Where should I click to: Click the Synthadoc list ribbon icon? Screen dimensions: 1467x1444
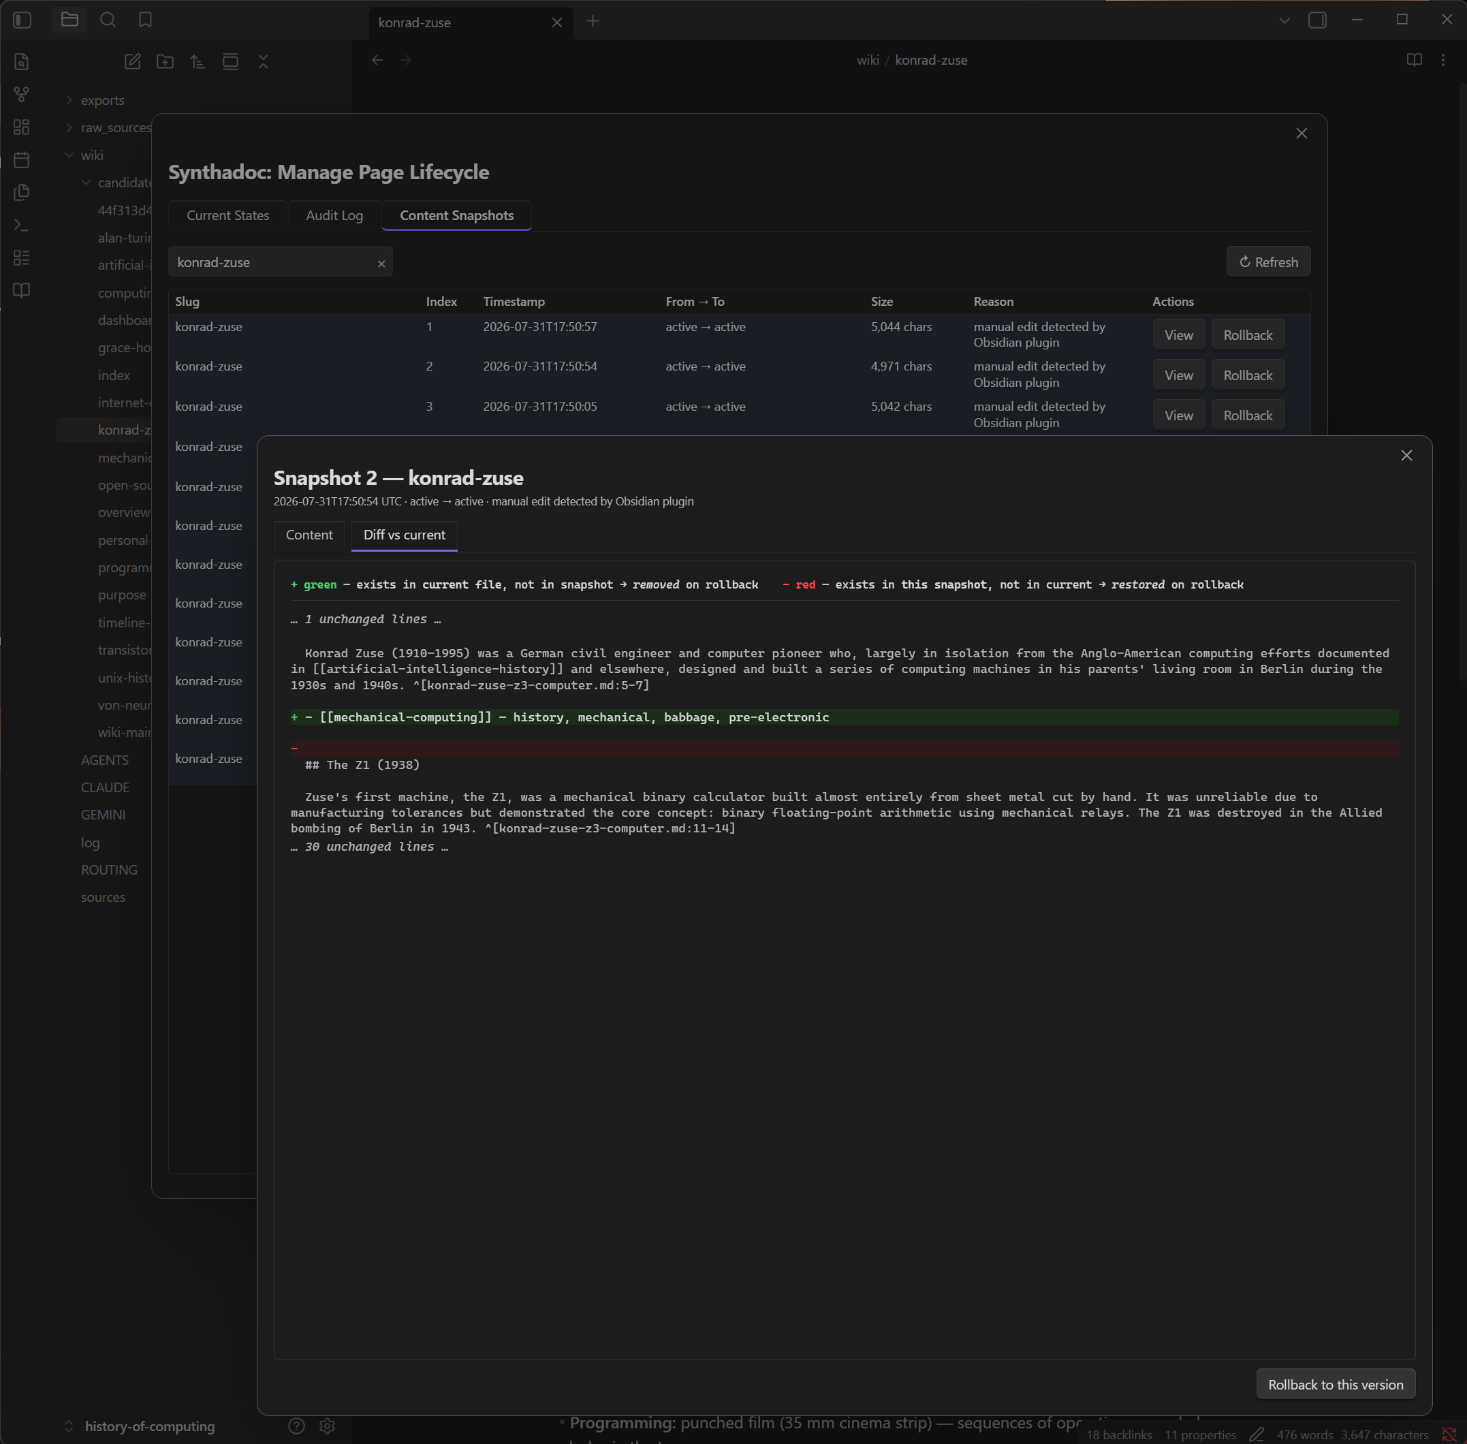(22, 258)
